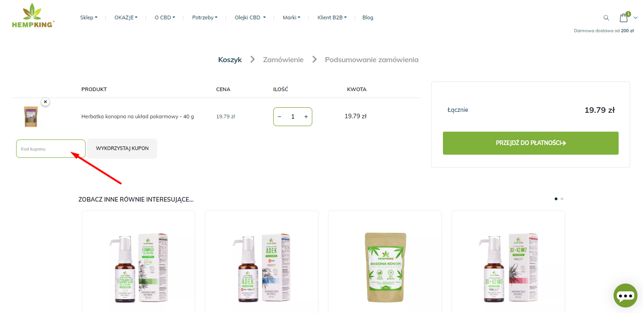Expand the Sklep menu
Screen dimensions: 643x313
click(89, 17)
